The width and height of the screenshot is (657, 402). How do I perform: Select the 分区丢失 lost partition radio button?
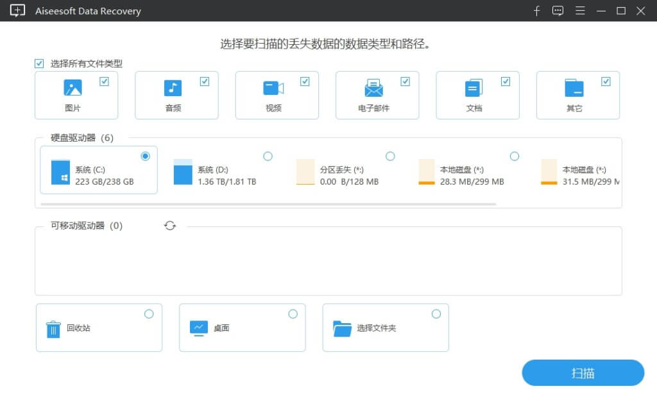pos(390,156)
